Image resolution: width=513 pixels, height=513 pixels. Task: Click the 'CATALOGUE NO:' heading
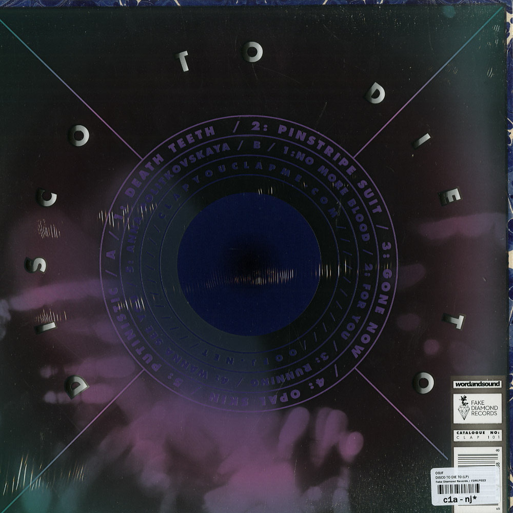click(x=478, y=432)
